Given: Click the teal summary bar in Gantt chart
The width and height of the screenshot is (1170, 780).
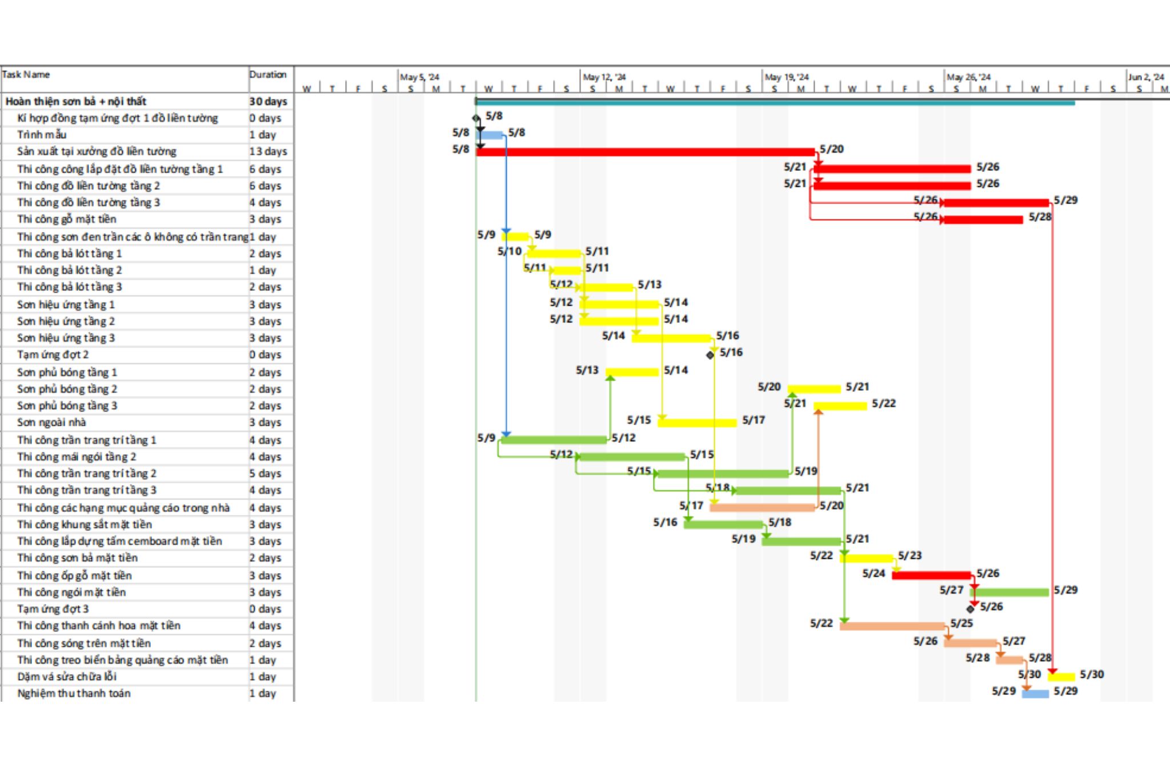Looking at the screenshot, I should [x=775, y=103].
